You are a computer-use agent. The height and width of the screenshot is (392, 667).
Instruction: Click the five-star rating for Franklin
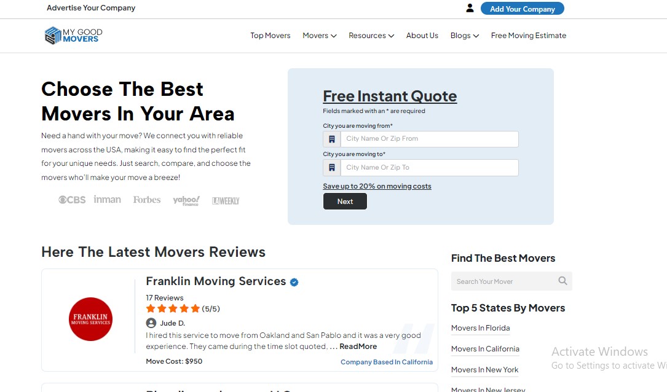[173, 309]
